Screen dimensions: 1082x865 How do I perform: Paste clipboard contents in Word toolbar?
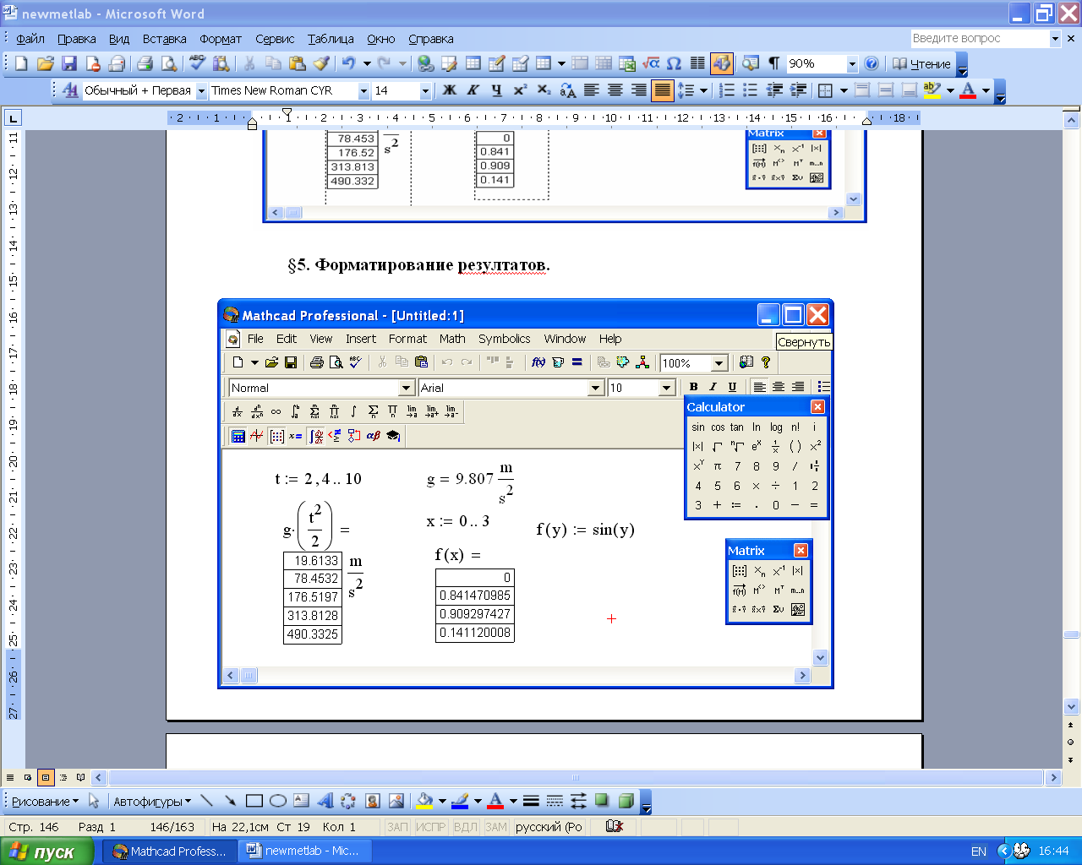[297, 64]
